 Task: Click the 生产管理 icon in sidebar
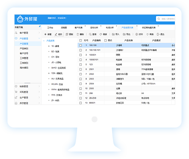tap(16, 97)
